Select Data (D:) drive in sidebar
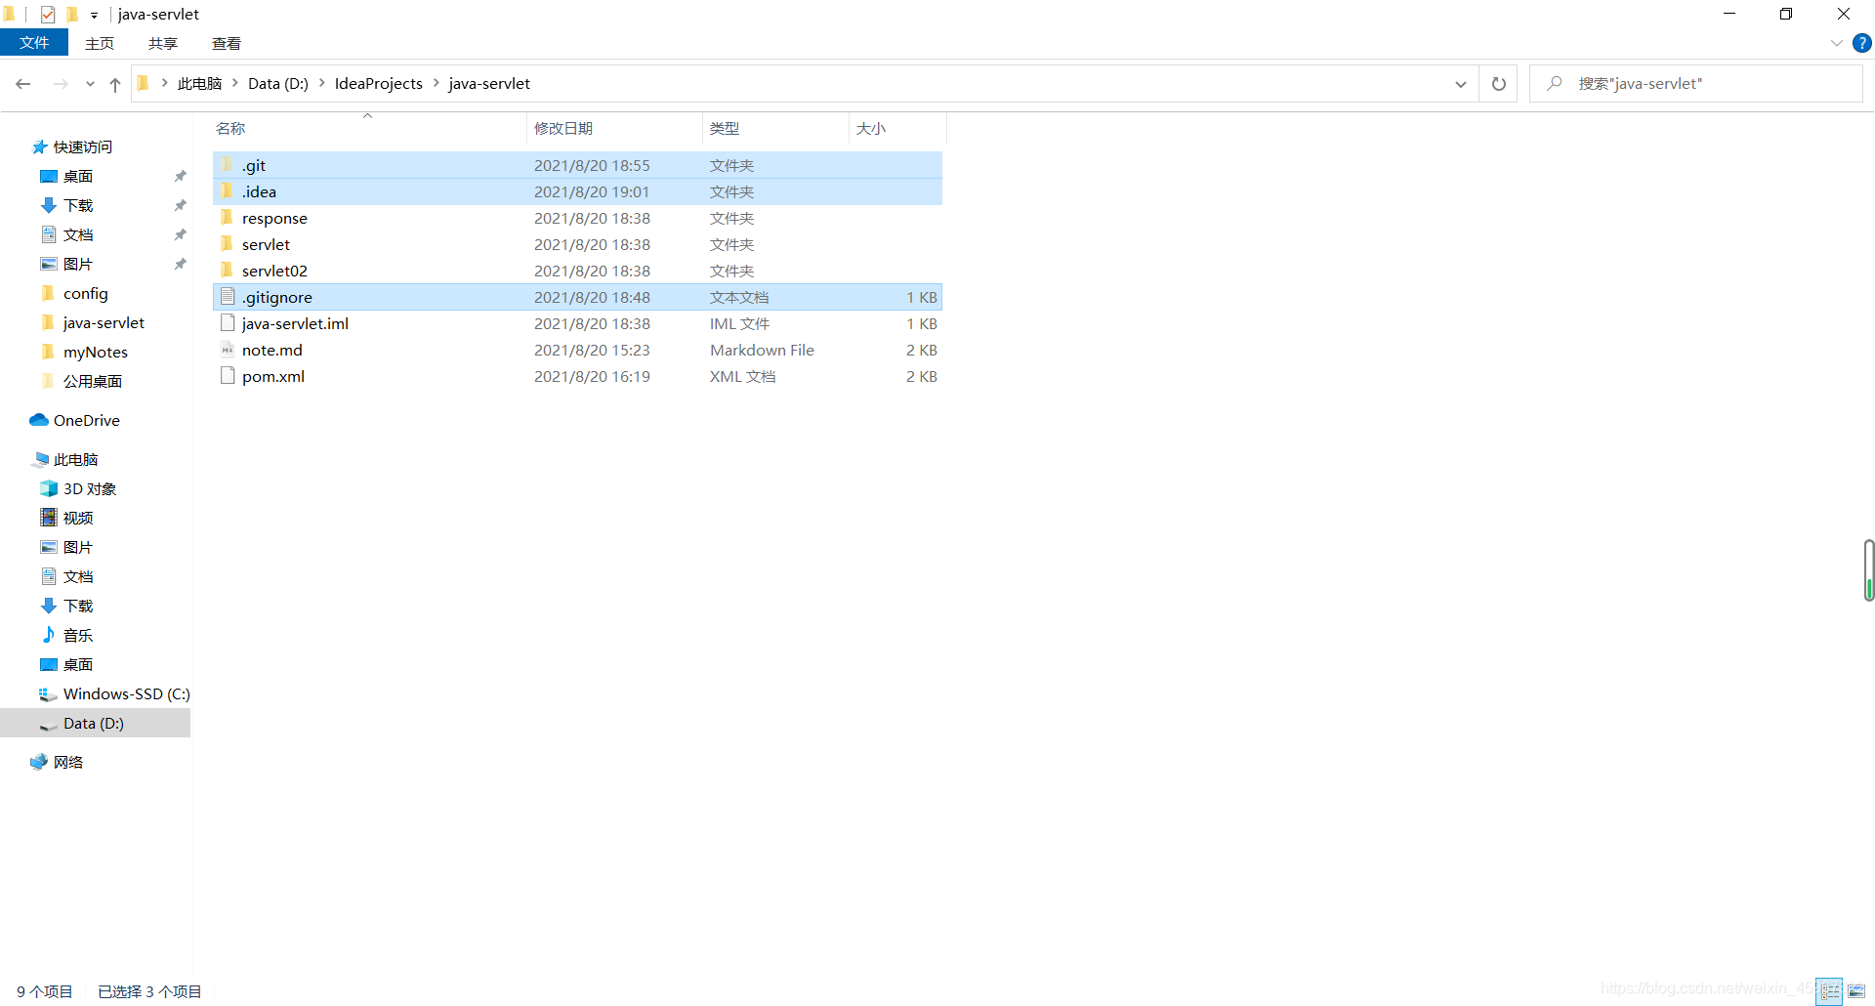Viewport: 1875px width, 1006px height. (x=96, y=723)
